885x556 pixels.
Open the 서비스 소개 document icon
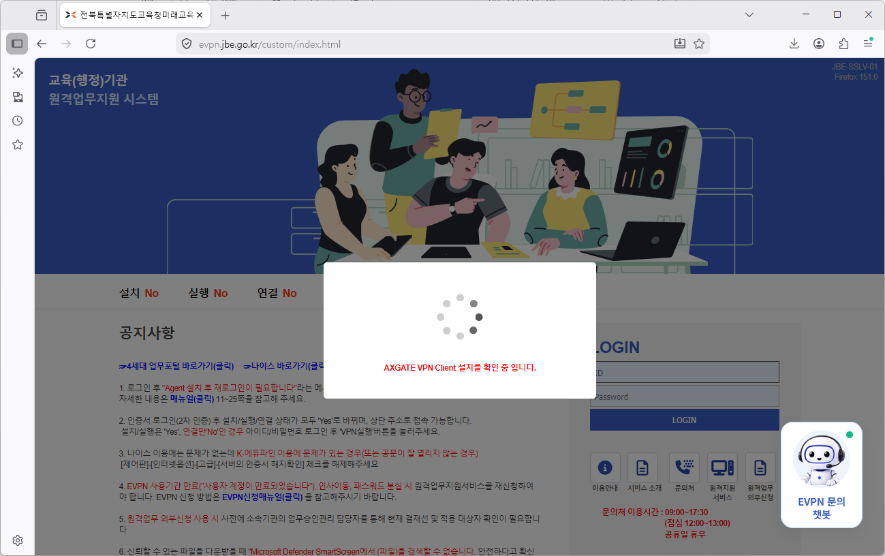(642, 467)
